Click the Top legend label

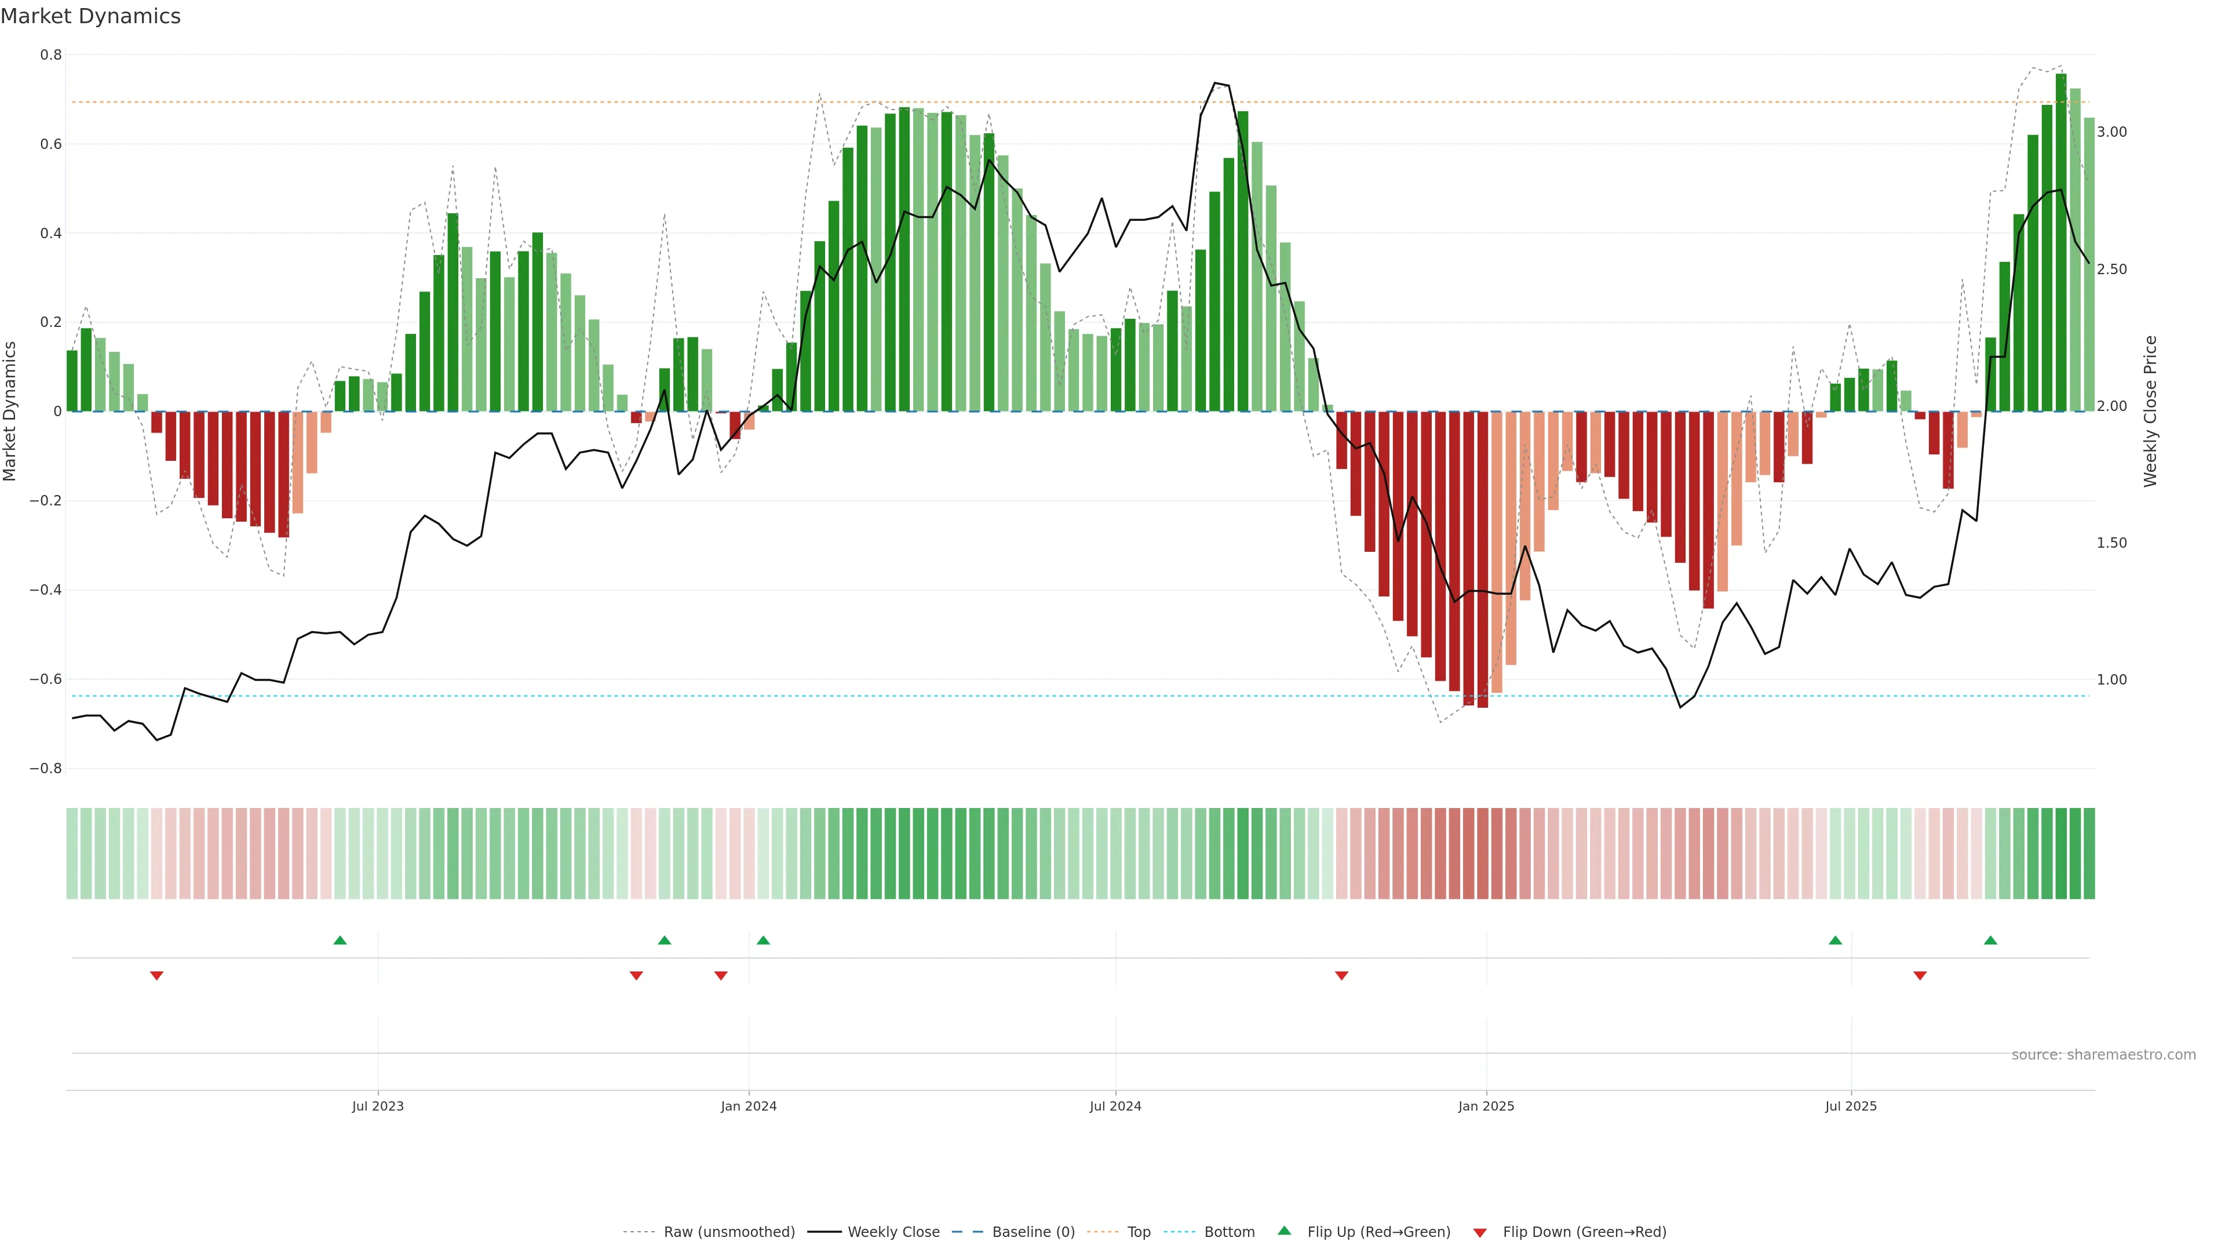click(1139, 1232)
